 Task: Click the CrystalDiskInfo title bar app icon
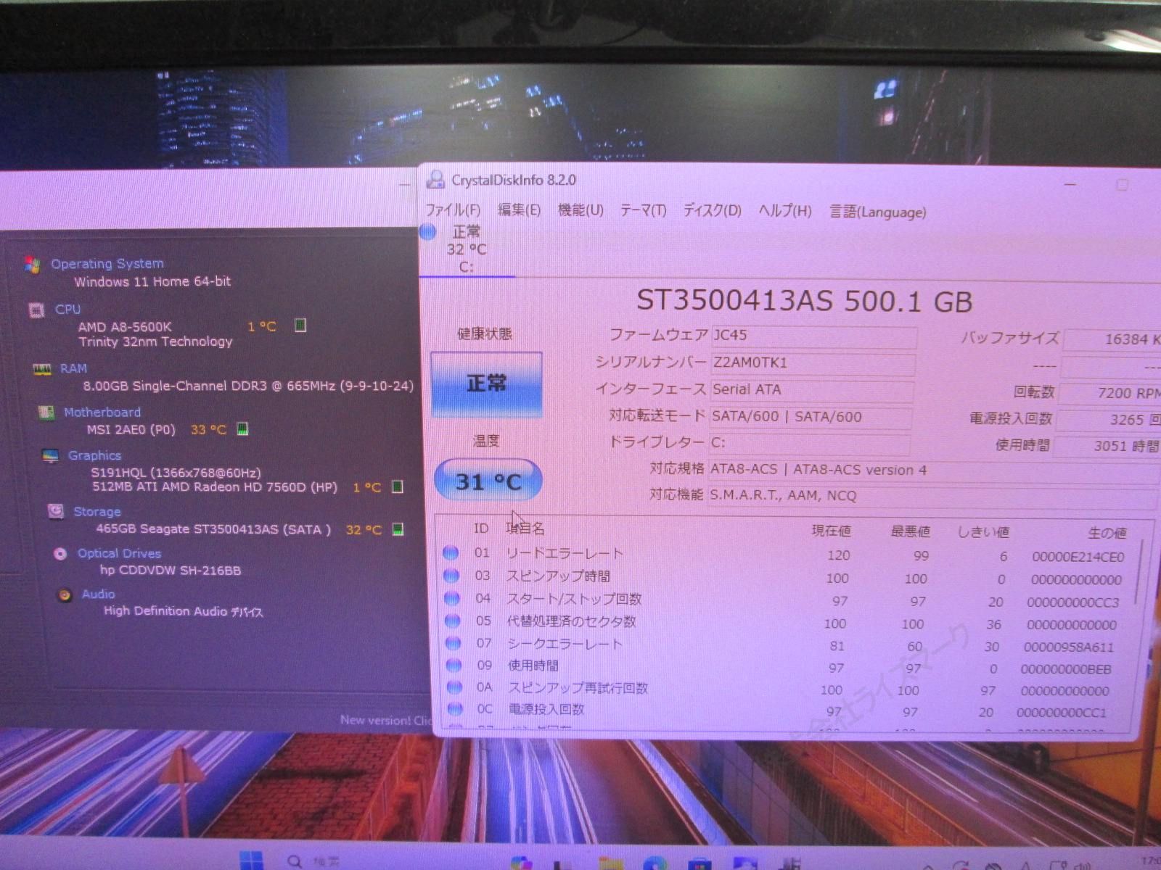point(435,179)
